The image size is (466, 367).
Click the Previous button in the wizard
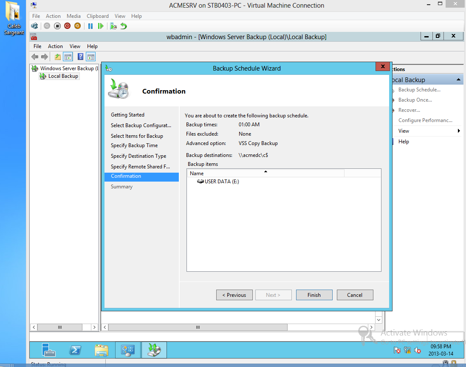[234, 295]
